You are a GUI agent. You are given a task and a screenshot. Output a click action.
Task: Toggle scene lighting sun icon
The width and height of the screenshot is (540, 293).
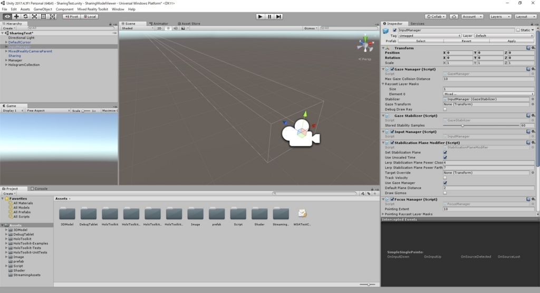point(168,29)
